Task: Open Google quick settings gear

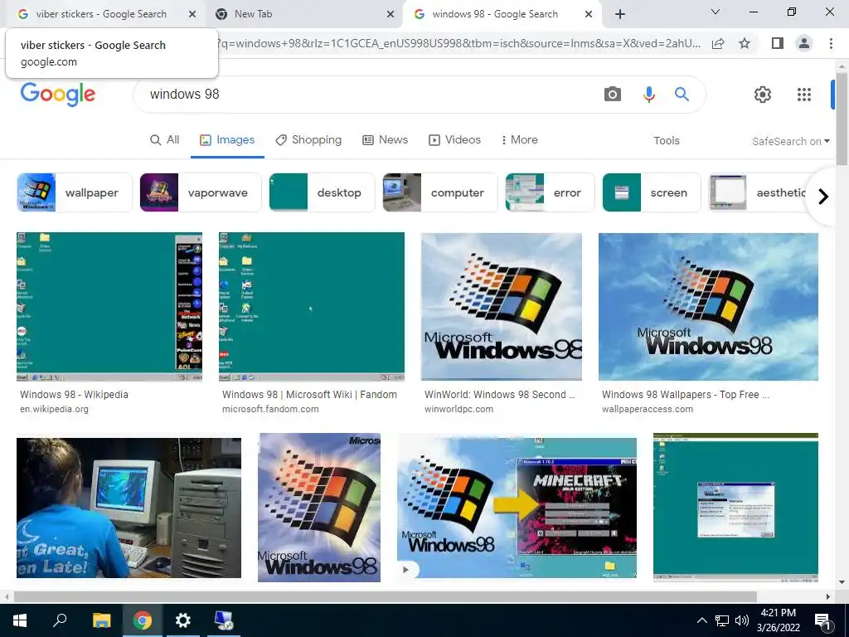Action: coord(763,95)
